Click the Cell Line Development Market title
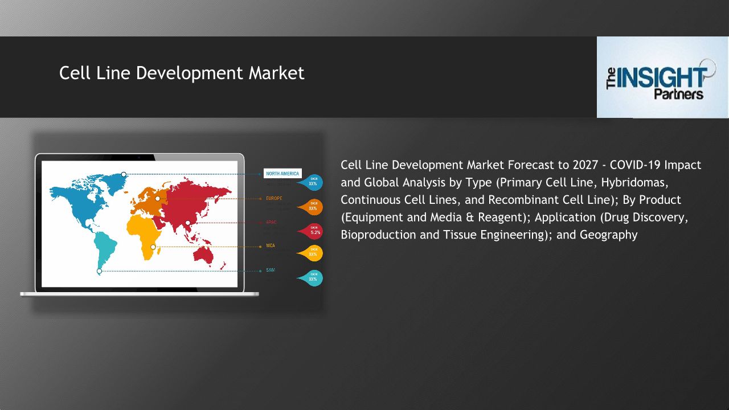Image resolution: width=729 pixels, height=410 pixels. pyautogui.click(x=182, y=73)
